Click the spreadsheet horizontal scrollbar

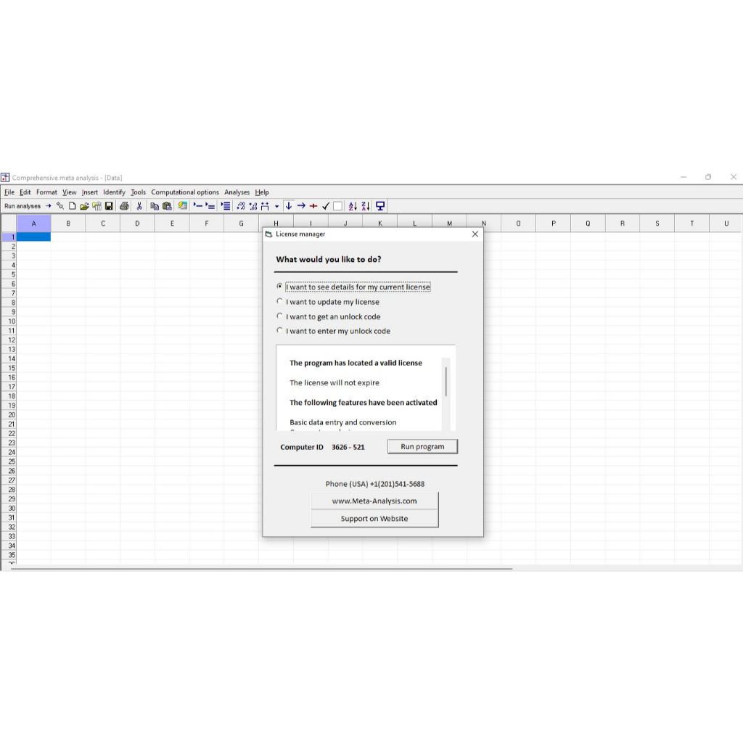coord(261,568)
